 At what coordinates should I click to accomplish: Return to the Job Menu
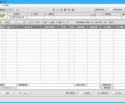click(x=118, y=93)
